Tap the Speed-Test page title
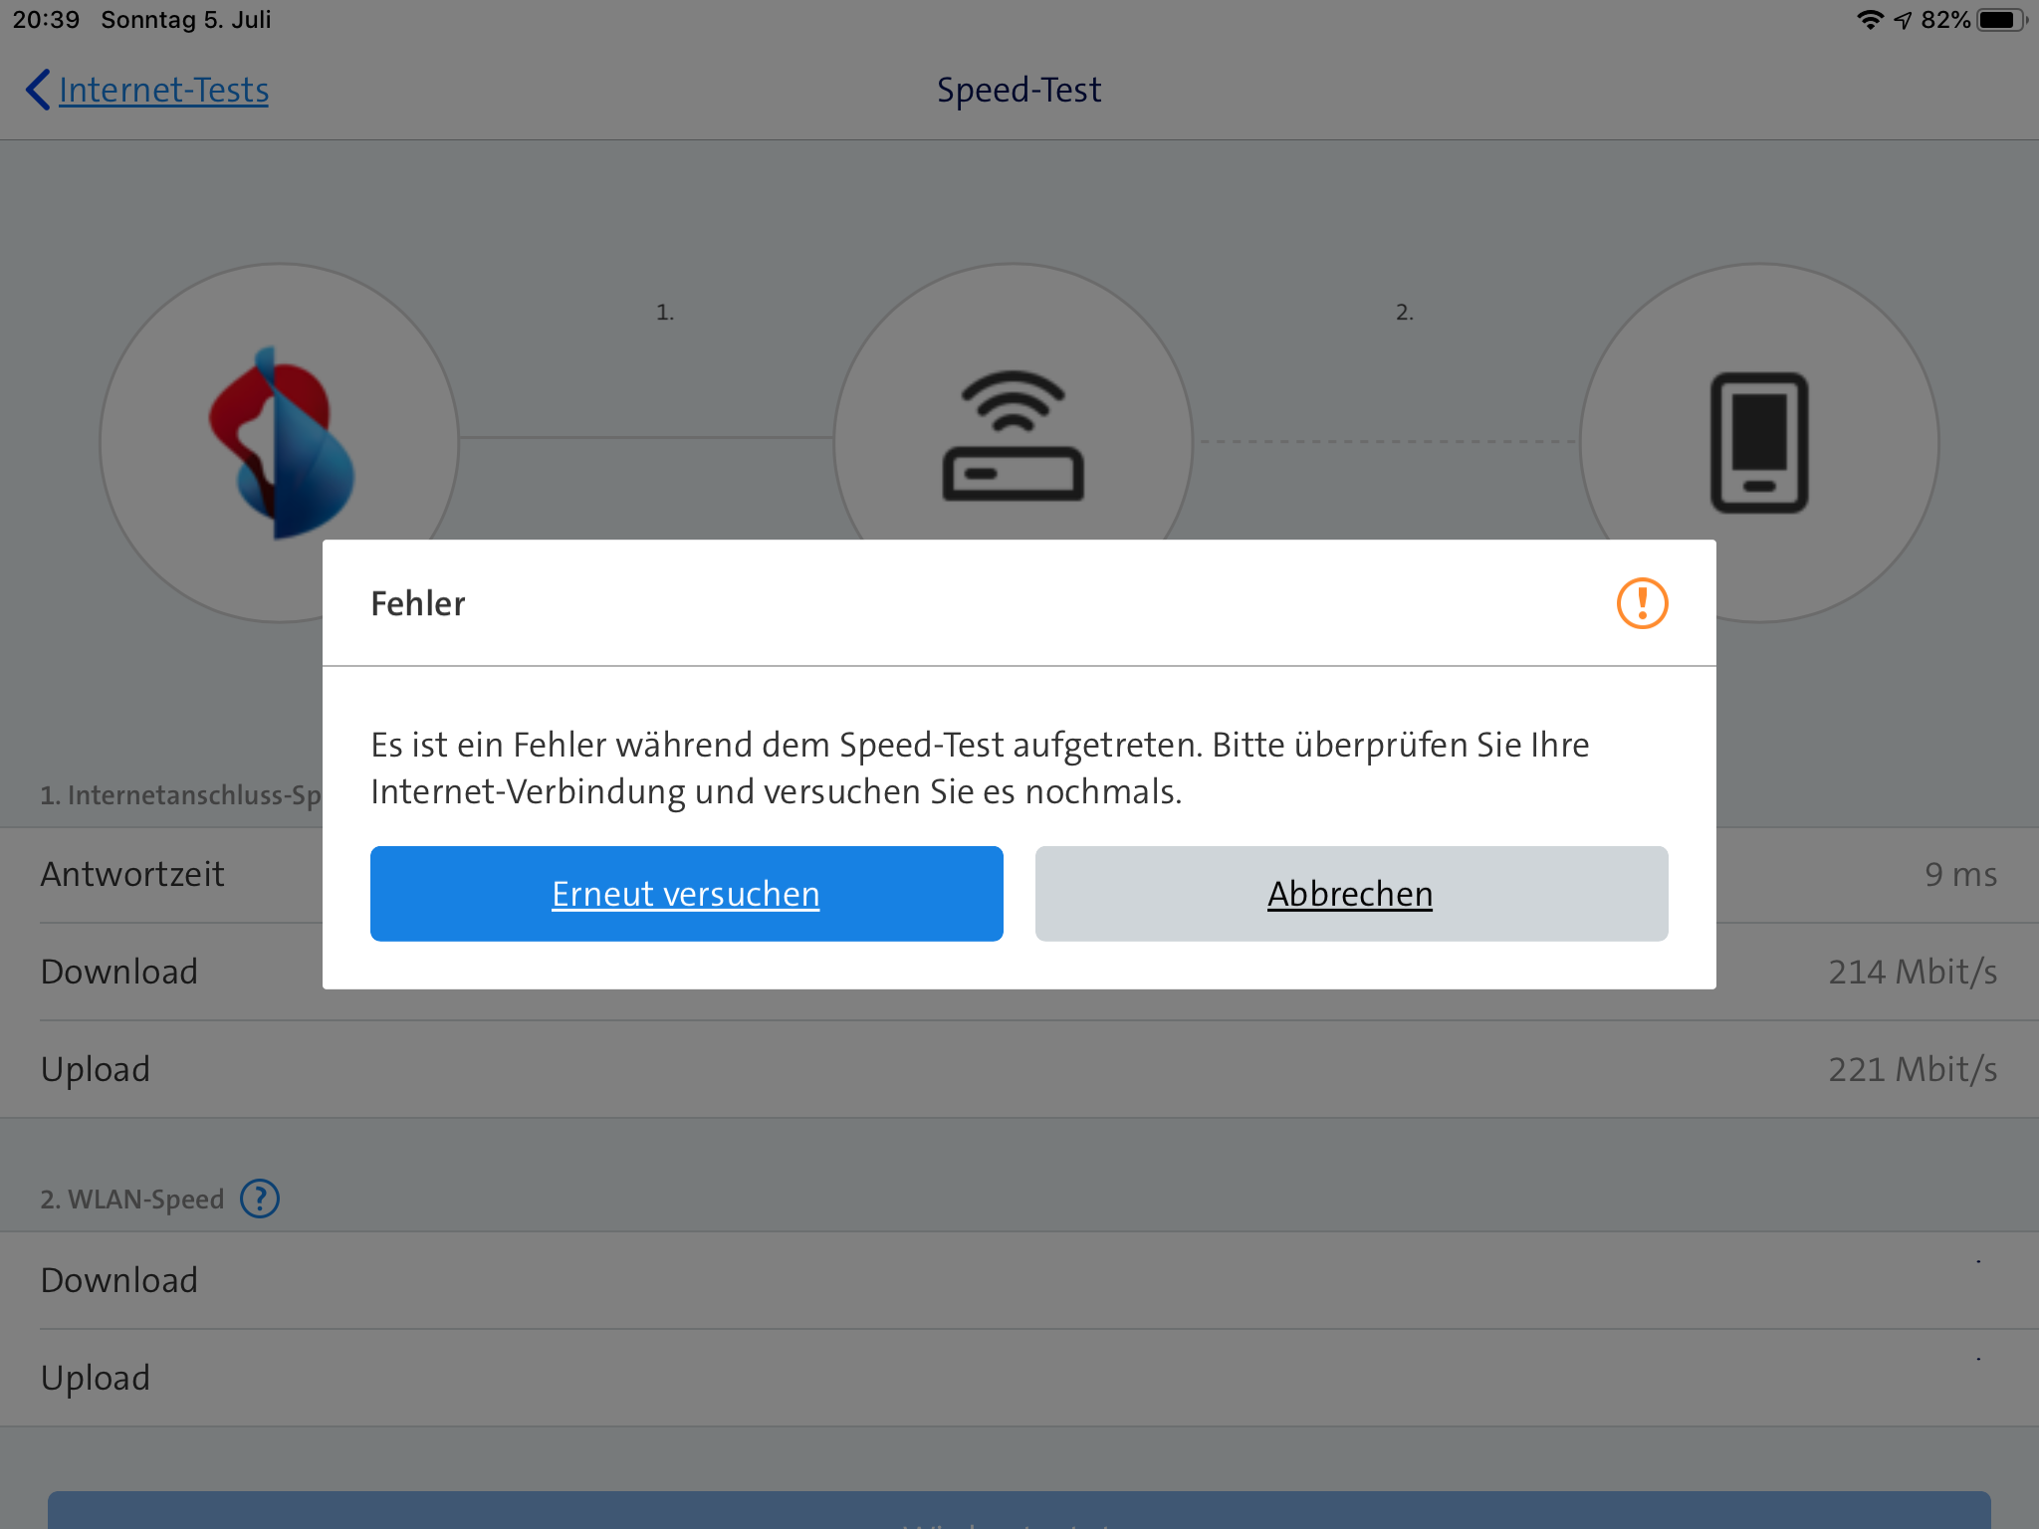This screenshot has height=1529, width=2039. [1019, 90]
